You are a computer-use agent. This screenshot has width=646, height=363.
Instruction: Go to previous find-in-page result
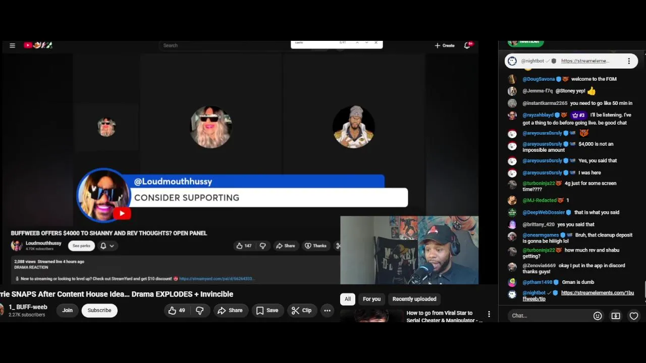pyautogui.click(x=357, y=43)
